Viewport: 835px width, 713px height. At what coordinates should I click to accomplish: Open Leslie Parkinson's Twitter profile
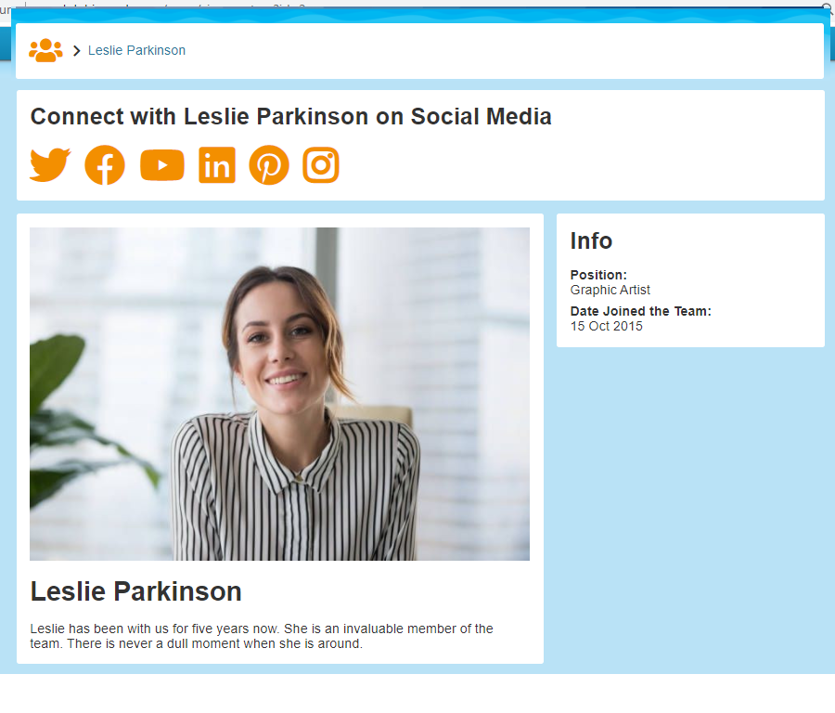point(50,165)
